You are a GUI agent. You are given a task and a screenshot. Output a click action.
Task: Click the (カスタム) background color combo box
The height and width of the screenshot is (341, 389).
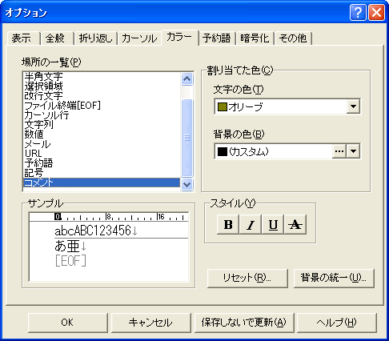(287, 151)
